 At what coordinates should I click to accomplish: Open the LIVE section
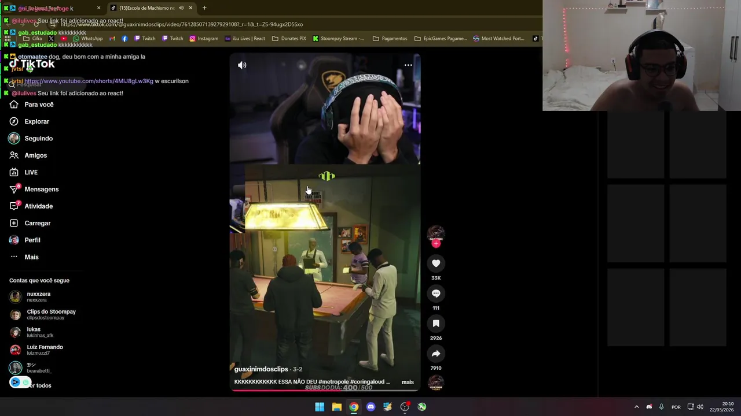coord(24,172)
